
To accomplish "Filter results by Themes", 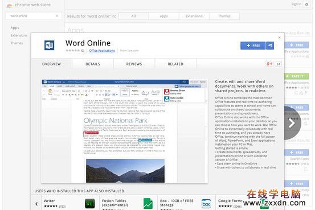I will (224, 16).
